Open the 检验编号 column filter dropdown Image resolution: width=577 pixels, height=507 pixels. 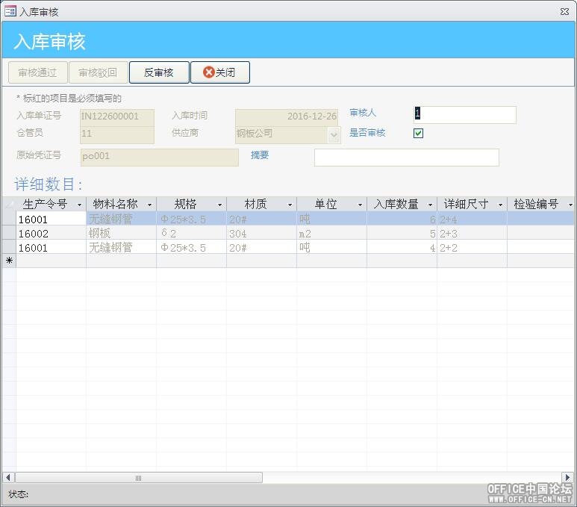click(x=570, y=205)
